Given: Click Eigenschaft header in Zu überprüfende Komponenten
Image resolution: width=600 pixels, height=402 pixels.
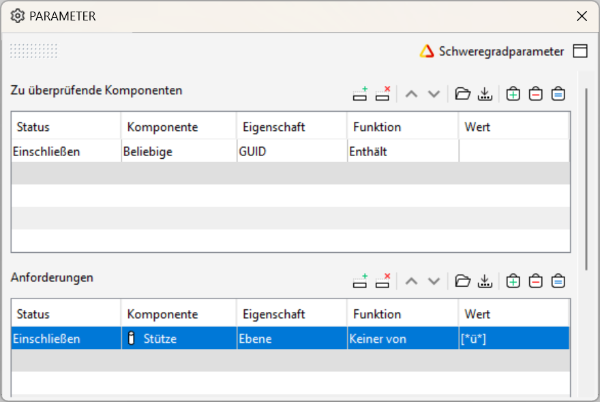Looking at the screenshot, I should pyautogui.click(x=292, y=127).
